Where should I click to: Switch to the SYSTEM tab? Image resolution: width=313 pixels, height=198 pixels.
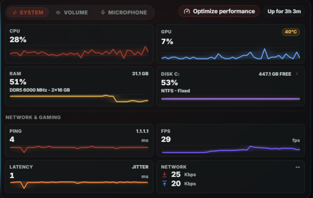[28, 13]
